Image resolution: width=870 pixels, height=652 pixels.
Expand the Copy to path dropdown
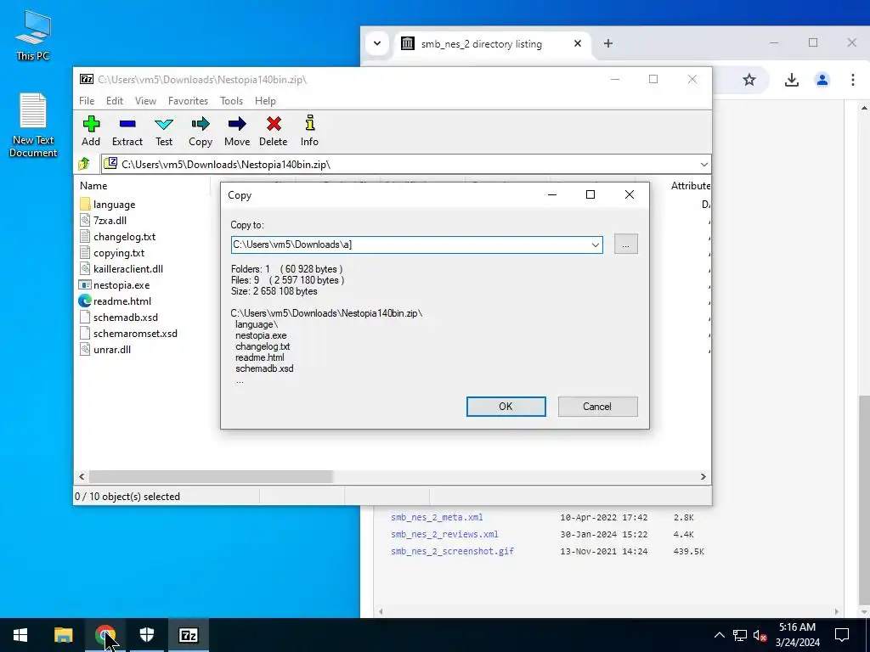click(x=595, y=244)
